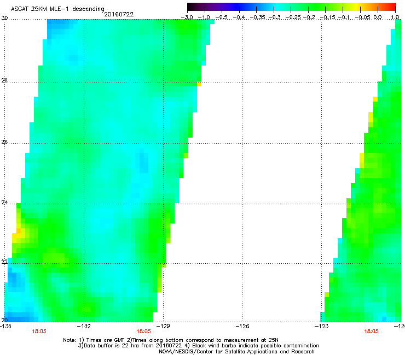Click the latitude label "20"

click(x=4, y=320)
